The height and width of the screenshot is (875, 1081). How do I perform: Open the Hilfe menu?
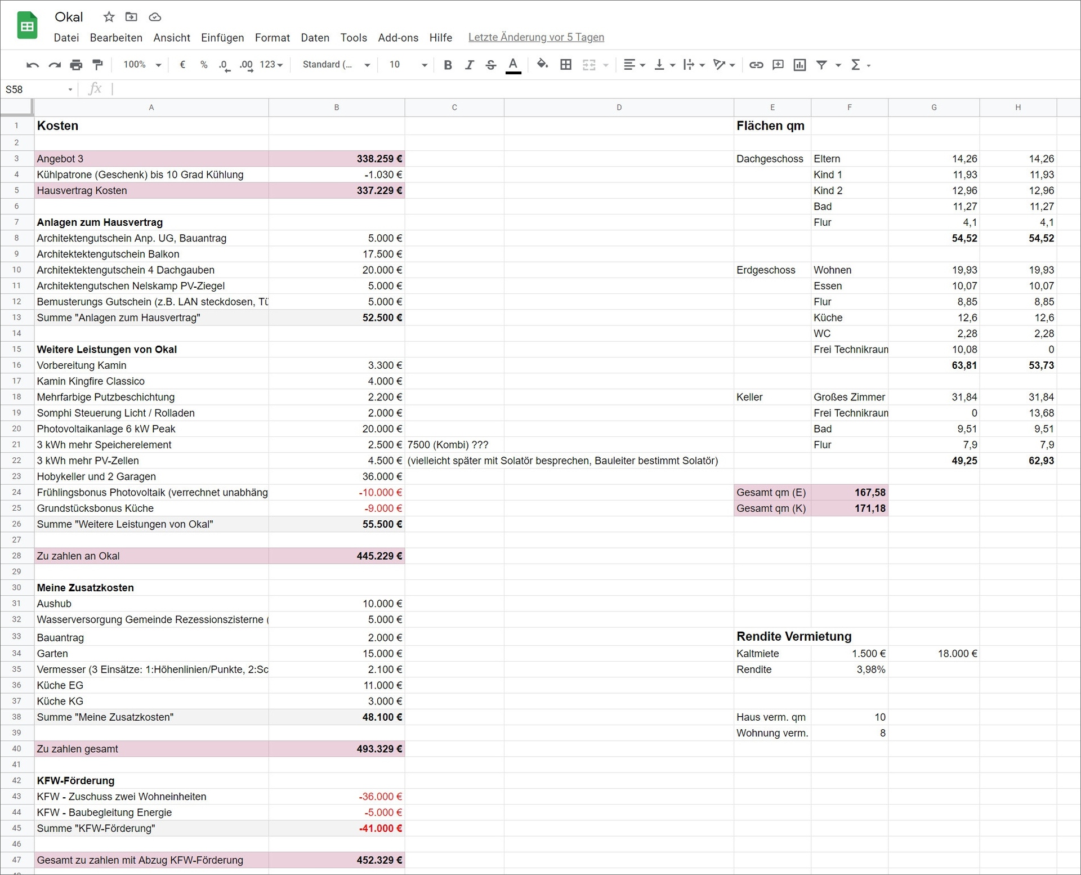pyautogui.click(x=440, y=38)
